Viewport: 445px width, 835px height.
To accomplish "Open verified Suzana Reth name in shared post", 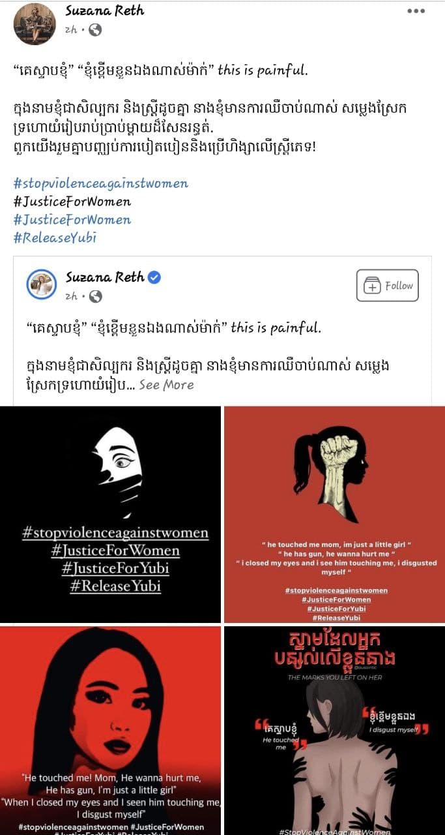I will point(105,277).
